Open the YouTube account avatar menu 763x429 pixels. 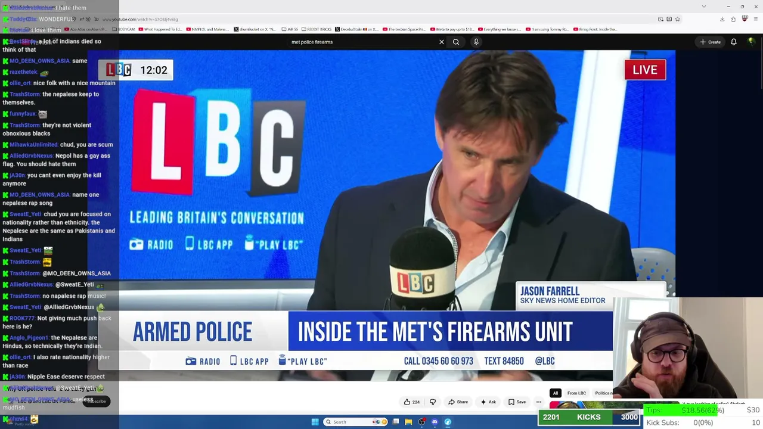pyautogui.click(x=751, y=42)
